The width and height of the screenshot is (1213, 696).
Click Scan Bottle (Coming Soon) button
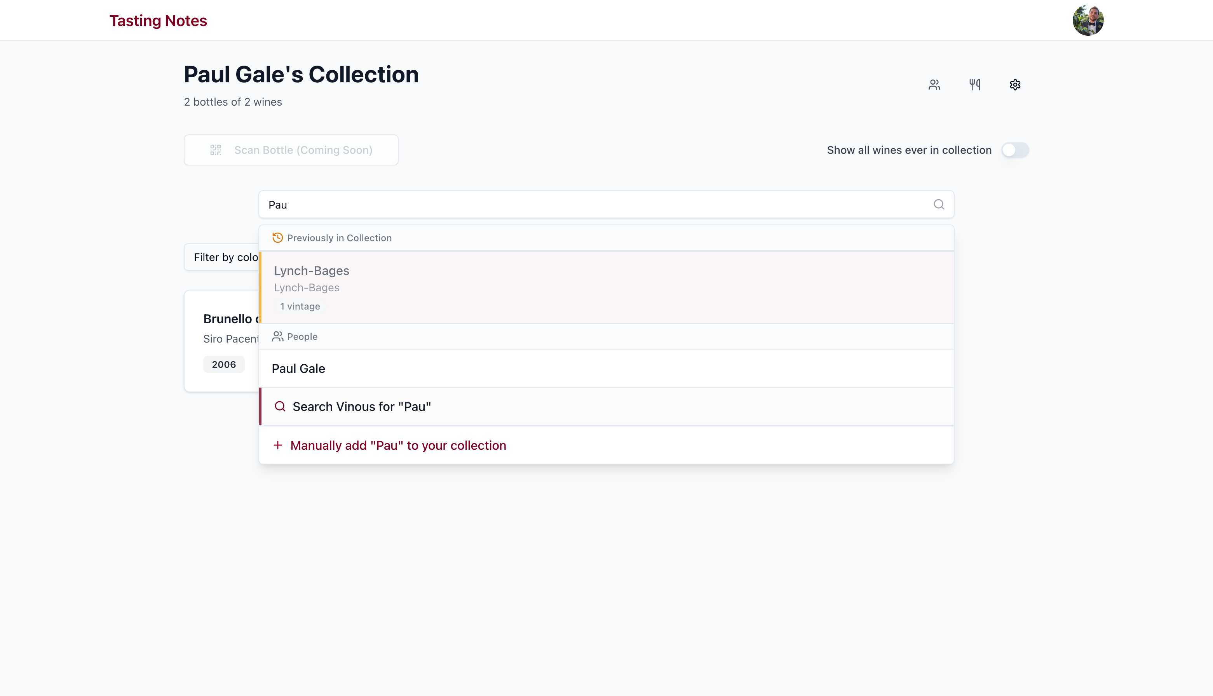(x=291, y=150)
